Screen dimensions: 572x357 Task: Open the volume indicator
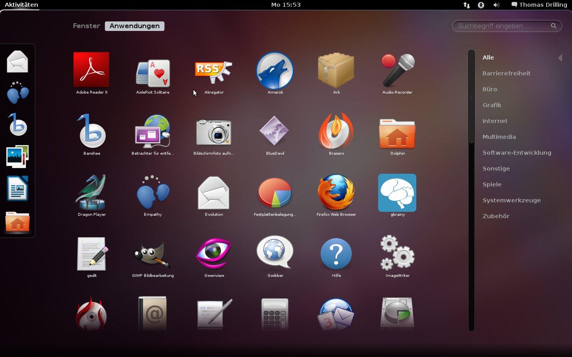[x=496, y=5]
